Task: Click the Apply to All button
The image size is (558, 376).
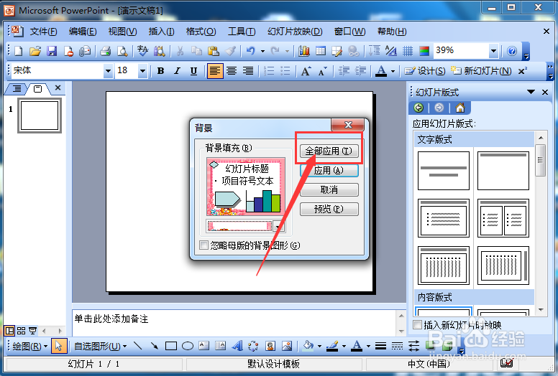Action: (x=329, y=151)
